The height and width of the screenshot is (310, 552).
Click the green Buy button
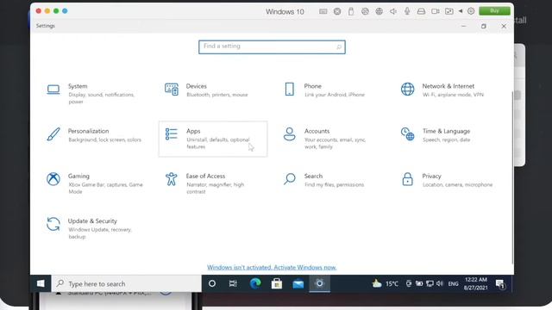[x=494, y=11]
